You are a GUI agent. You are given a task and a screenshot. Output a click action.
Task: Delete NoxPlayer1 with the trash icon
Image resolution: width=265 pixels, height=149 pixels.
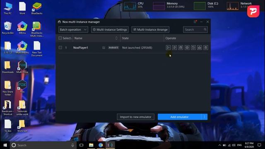coord(206,48)
